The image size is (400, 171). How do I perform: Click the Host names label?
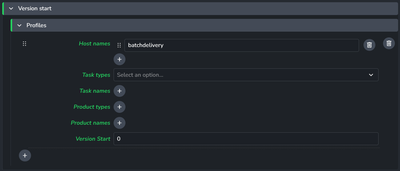pyautogui.click(x=94, y=43)
